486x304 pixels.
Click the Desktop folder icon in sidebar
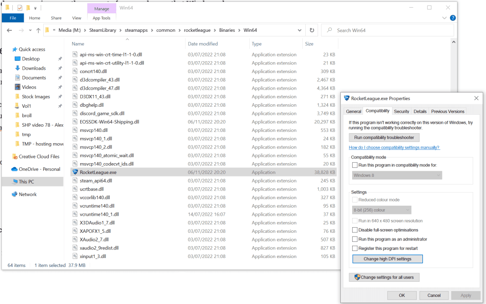point(18,58)
